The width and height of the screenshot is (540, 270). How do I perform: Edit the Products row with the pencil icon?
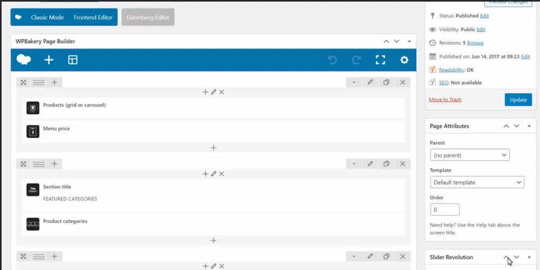370,82
